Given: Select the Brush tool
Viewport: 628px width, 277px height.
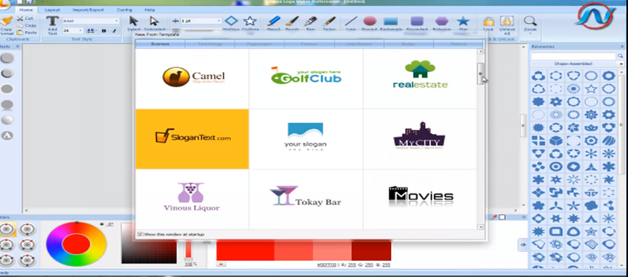Looking at the screenshot, I should 293,22.
